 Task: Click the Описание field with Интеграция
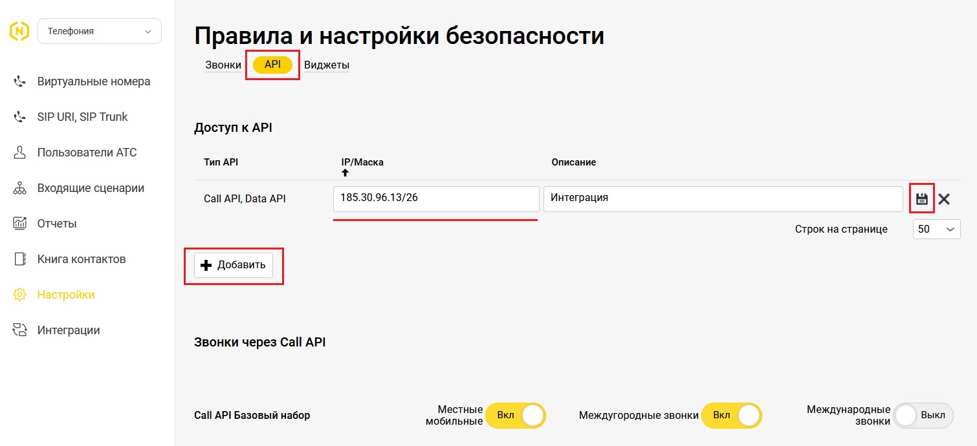[723, 198]
